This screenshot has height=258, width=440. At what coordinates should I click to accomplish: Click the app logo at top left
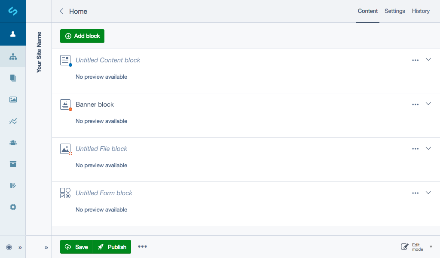coord(13,11)
